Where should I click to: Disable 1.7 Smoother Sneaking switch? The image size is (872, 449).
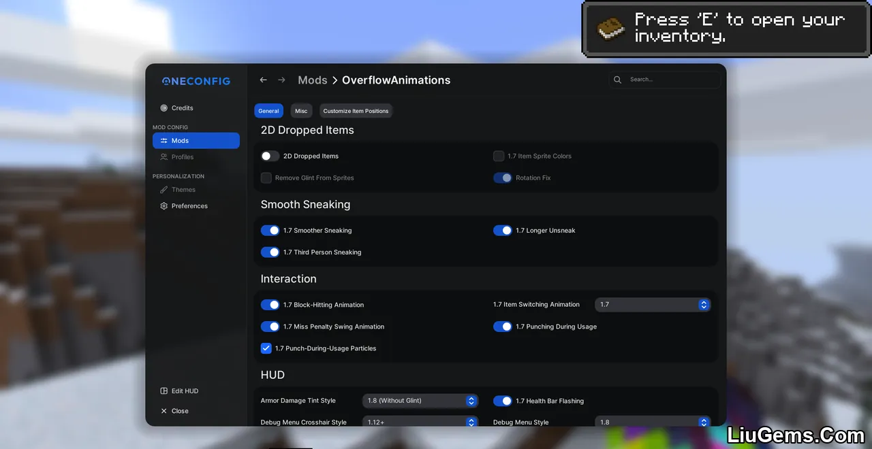tap(270, 231)
